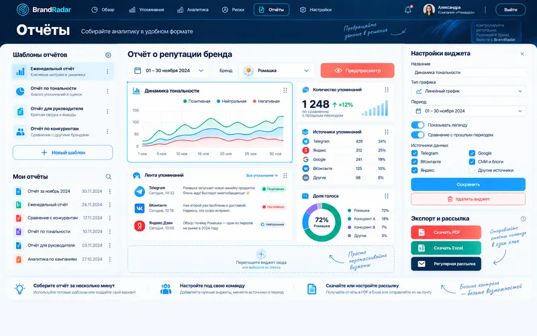Viewport: 537px width, 336px height.
Task: Click Яндекс.Дзен icon in Лента упоминаний
Action: [x=140, y=226]
